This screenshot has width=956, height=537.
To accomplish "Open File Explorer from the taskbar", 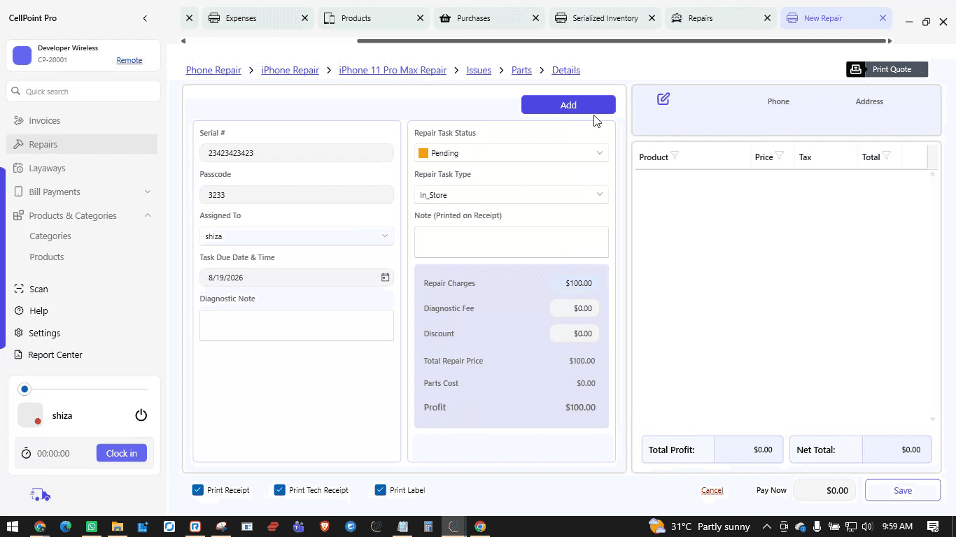I will pyautogui.click(x=118, y=527).
